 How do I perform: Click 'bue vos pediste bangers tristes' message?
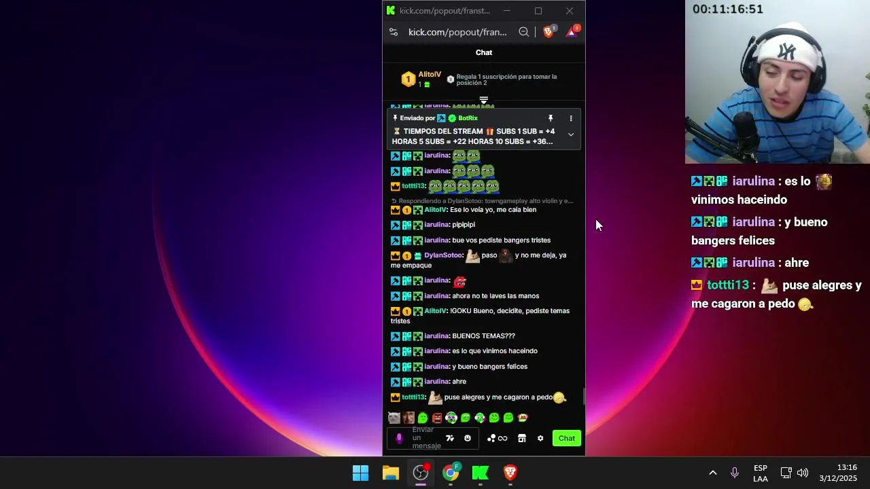click(501, 240)
